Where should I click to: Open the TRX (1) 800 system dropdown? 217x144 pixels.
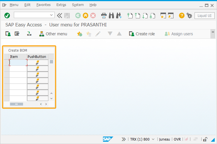pyautogui.click(x=153, y=139)
